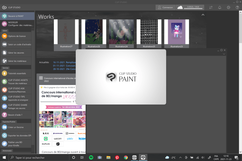This screenshot has height=161, width=242.
Task: Click Besoin d'aide heart icon
Action: [x=4, y=115]
